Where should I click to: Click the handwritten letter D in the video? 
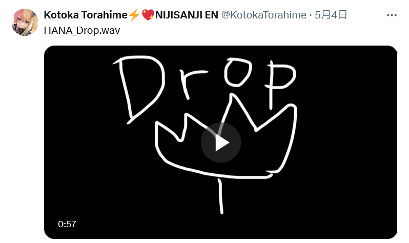pyautogui.click(x=139, y=90)
